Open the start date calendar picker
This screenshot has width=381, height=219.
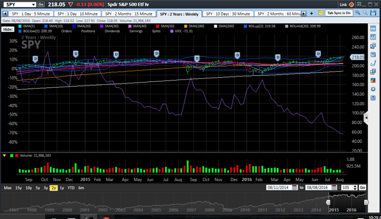[x=294, y=188]
